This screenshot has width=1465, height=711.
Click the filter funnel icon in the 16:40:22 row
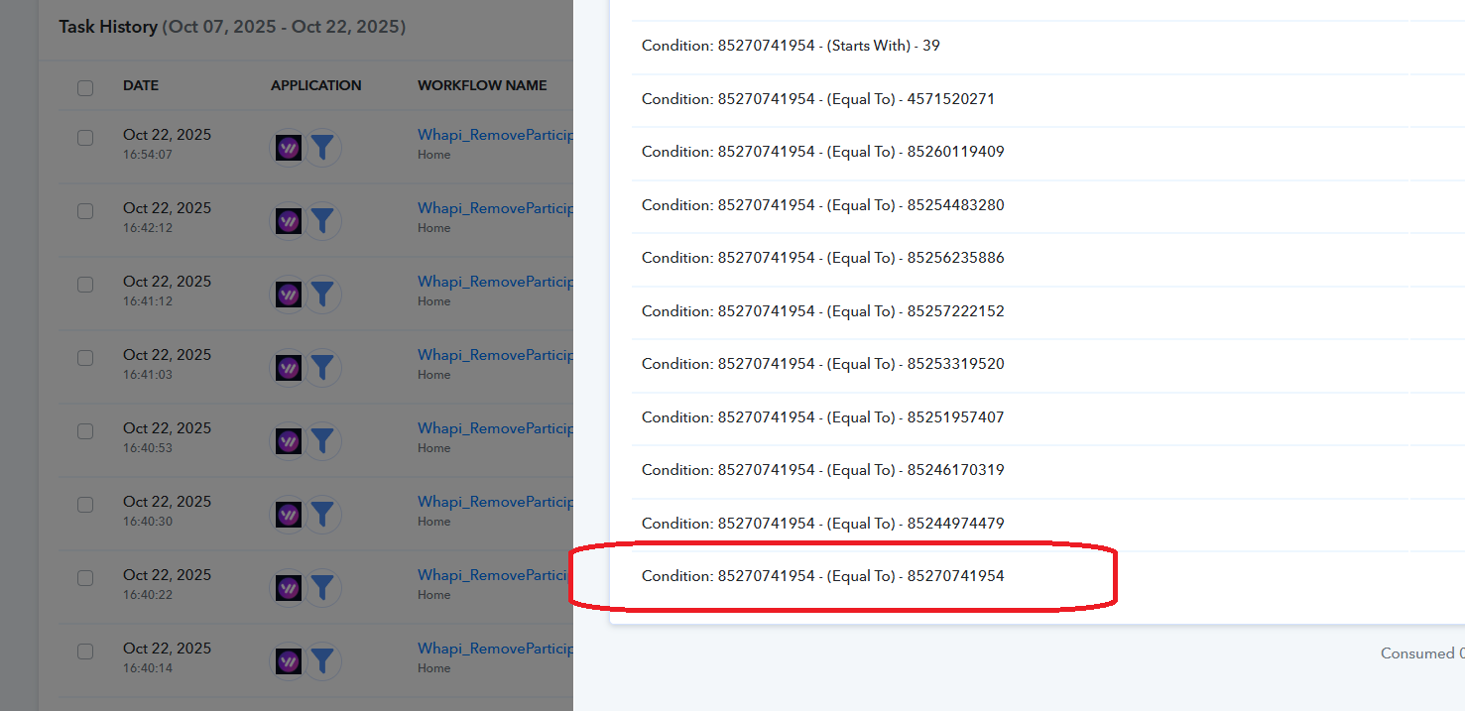click(321, 588)
